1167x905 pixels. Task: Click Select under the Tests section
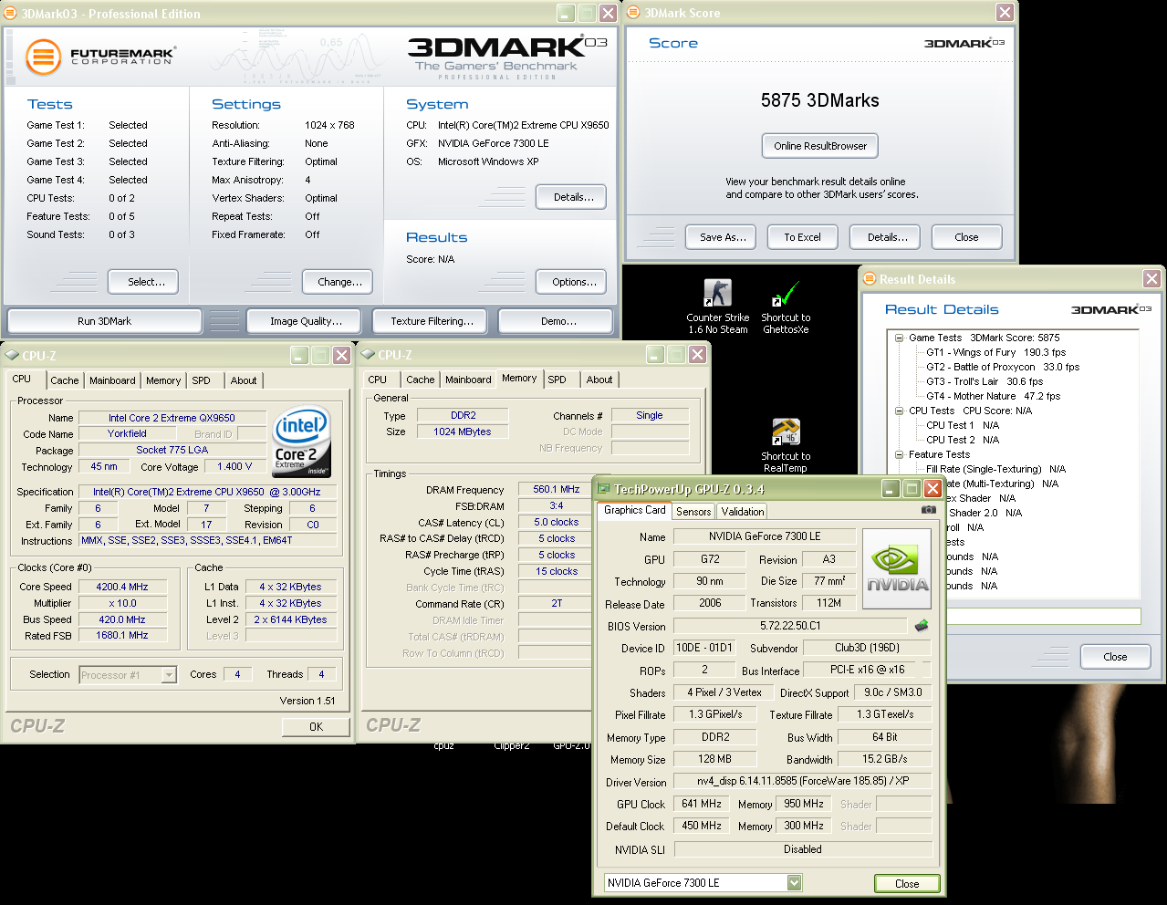pyautogui.click(x=143, y=282)
